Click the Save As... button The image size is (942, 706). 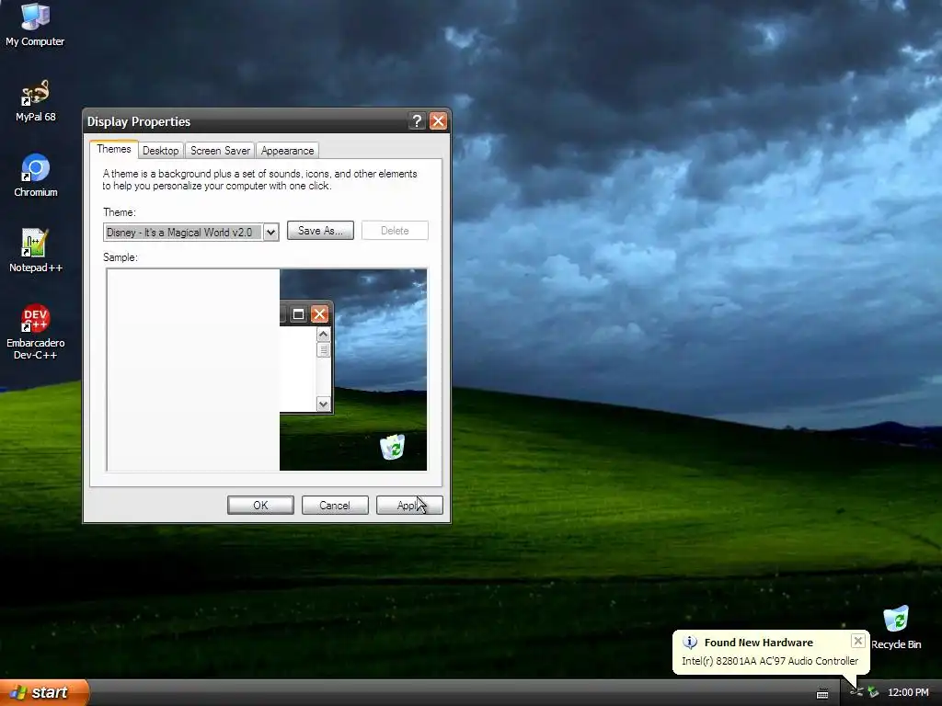[x=320, y=231]
